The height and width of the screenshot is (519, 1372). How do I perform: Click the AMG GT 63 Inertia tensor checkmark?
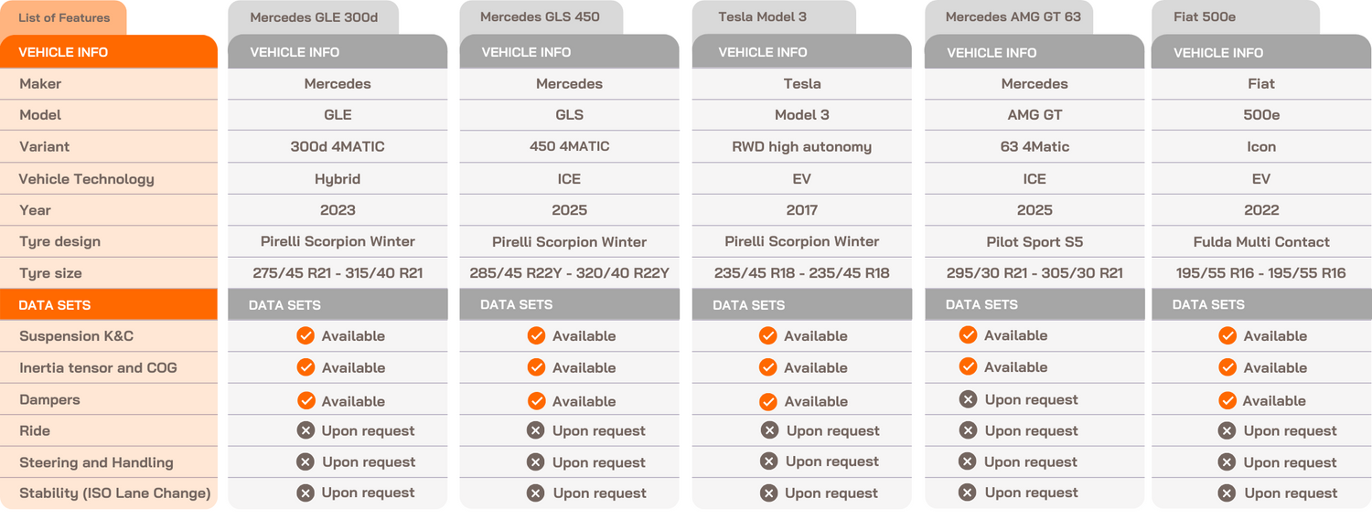coord(968,367)
